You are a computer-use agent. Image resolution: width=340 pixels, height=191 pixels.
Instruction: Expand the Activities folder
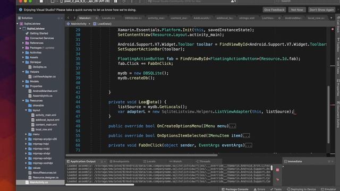click(23, 53)
